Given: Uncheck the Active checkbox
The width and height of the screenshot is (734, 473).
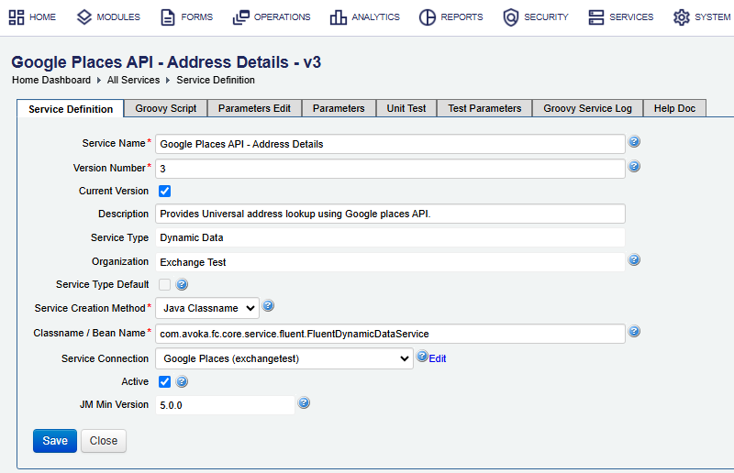Looking at the screenshot, I should point(165,381).
